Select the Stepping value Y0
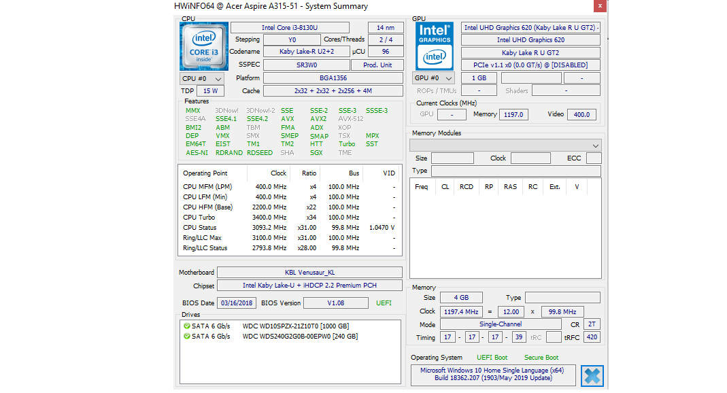The height and width of the screenshot is (393, 727). pos(292,39)
